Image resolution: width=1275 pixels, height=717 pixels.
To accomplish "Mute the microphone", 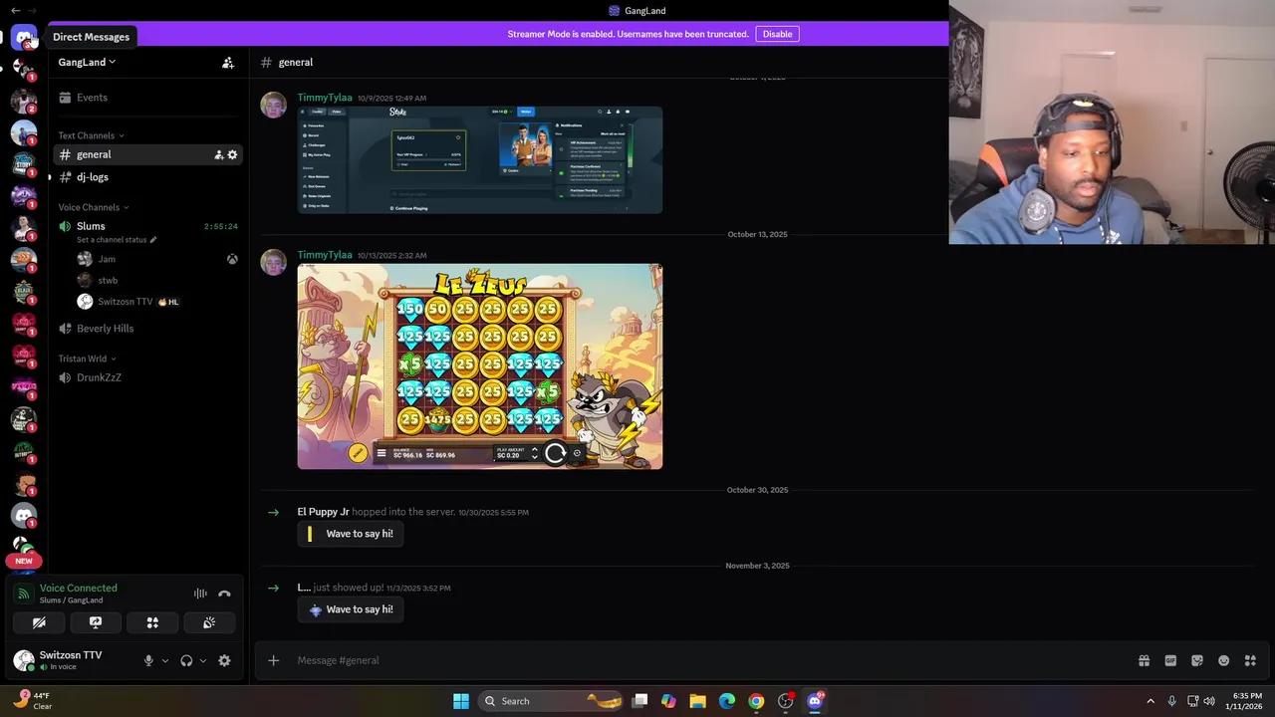I will click(x=148, y=660).
